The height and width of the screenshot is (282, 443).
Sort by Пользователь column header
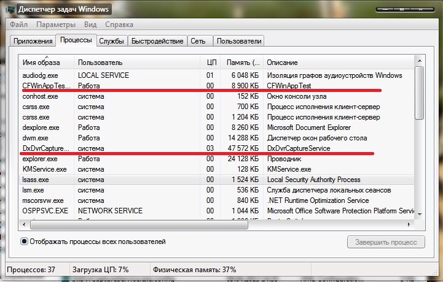tap(137, 63)
